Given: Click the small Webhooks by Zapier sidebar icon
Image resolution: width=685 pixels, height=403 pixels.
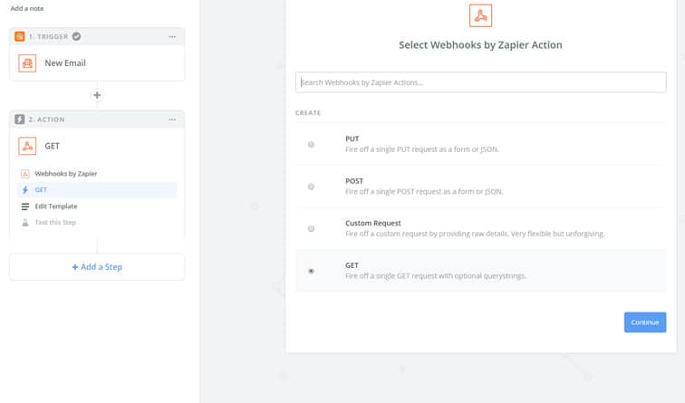Looking at the screenshot, I should pyautogui.click(x=25, y=173).
